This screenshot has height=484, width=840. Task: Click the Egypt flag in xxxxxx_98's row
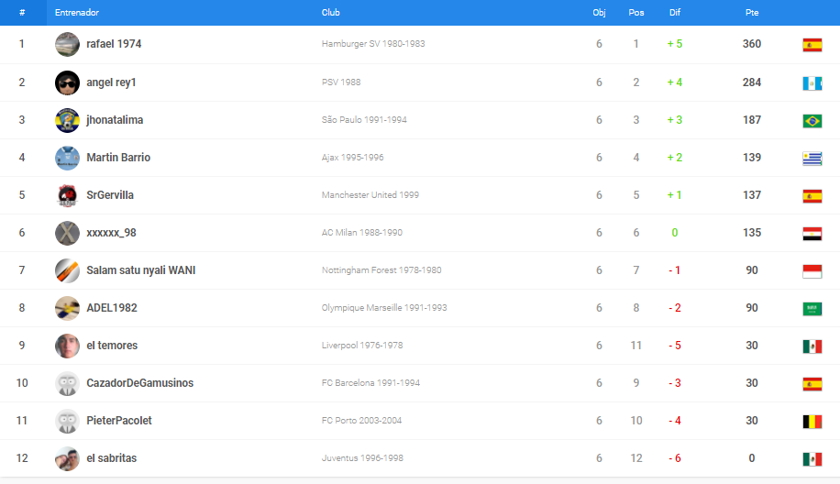812,234
